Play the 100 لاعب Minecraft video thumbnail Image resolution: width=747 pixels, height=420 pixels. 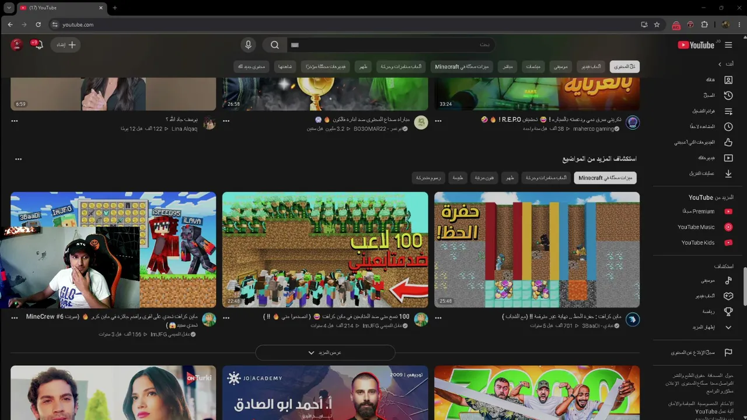pos(325,250)
